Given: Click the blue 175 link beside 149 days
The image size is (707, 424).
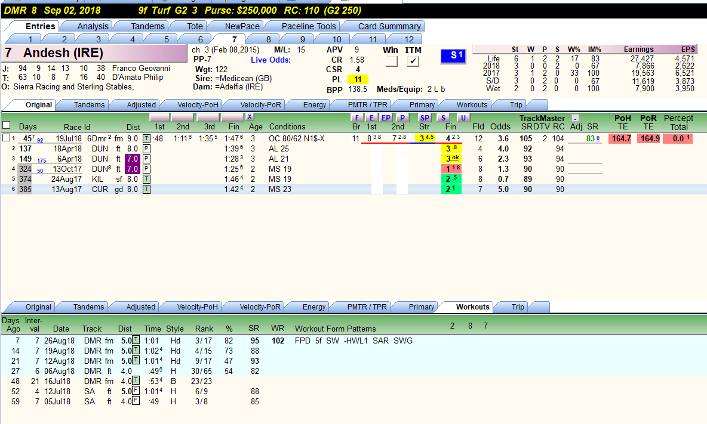Looking at the screenshot, I should pos(41,160).
